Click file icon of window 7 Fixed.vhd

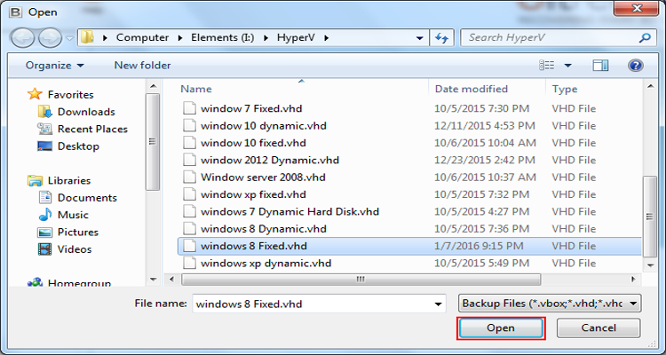(x=189, y=108)
